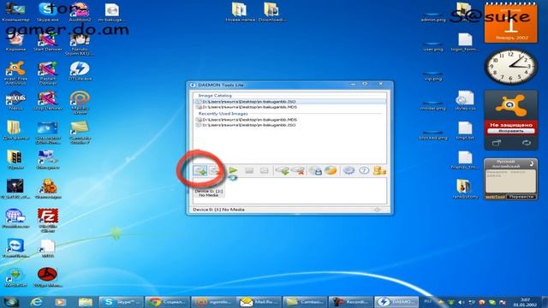548x308 pixels.
Task: Click the orange Burn Image disc icon
Action: 331,170
